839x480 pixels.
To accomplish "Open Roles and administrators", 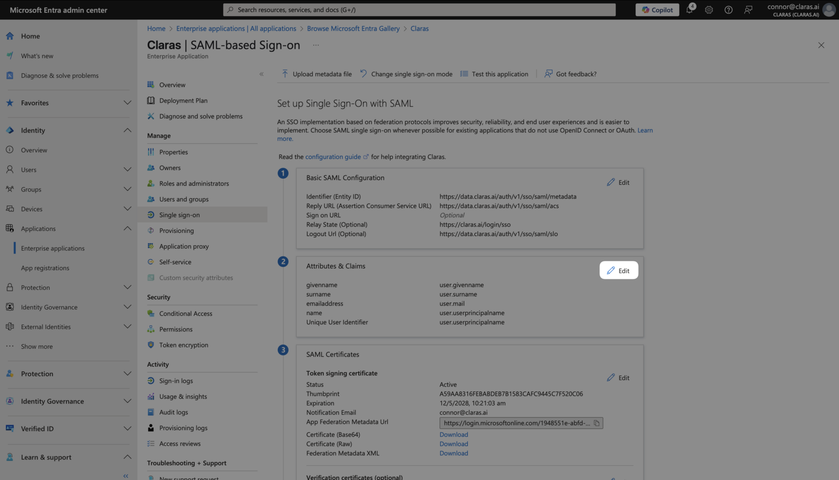I will (x=194, y=183).
